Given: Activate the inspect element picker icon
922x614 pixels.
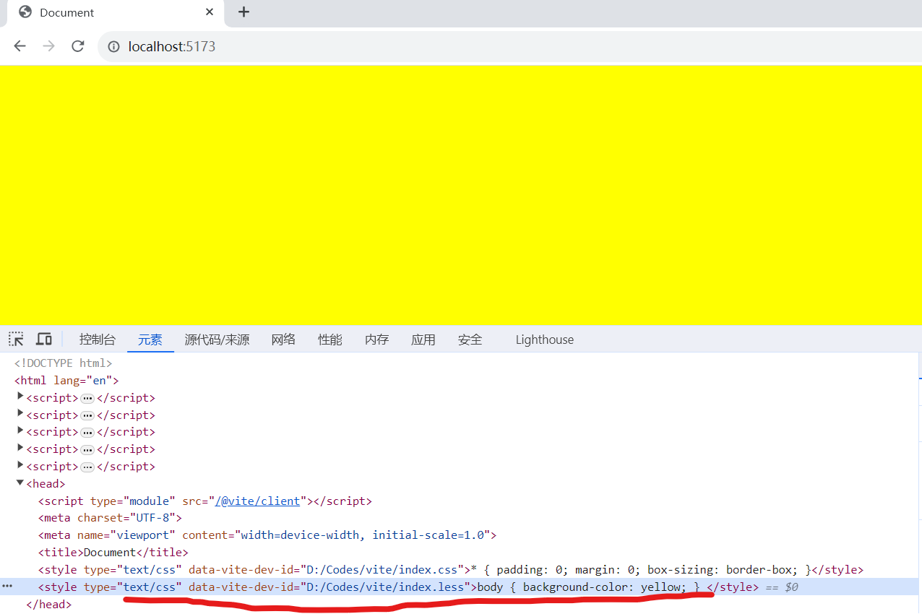Looking at the screenshot, I should coord(17,340).
